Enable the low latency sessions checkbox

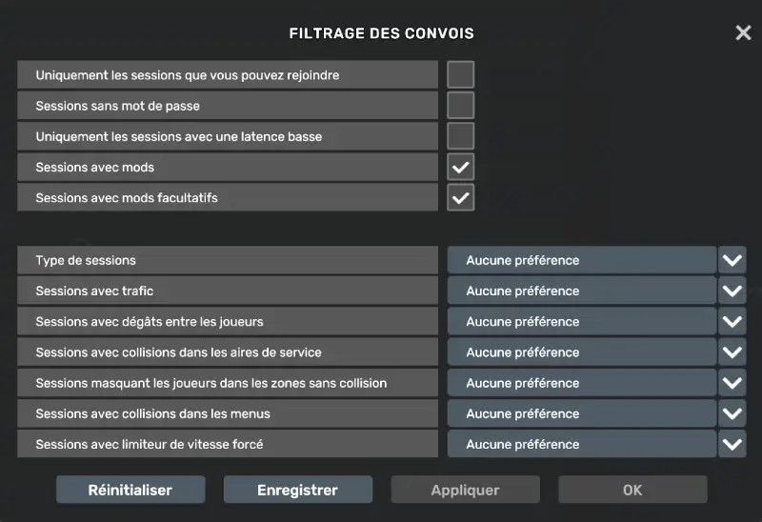(x=461, y=136)
